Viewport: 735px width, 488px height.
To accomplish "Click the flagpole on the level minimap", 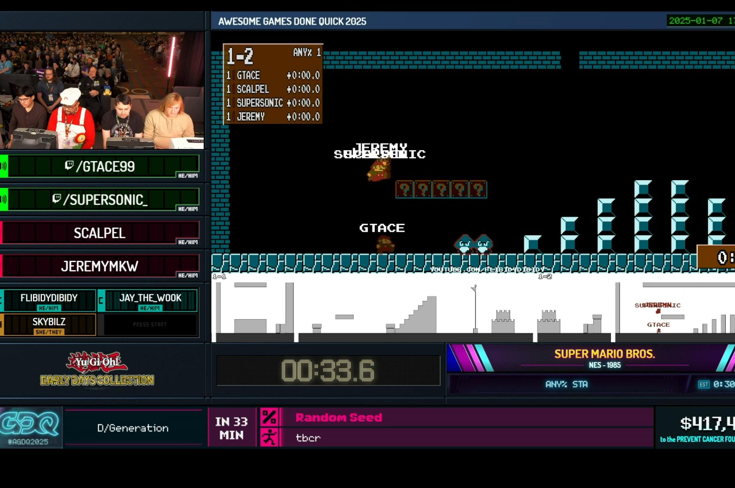I will (x=475, y=309).
